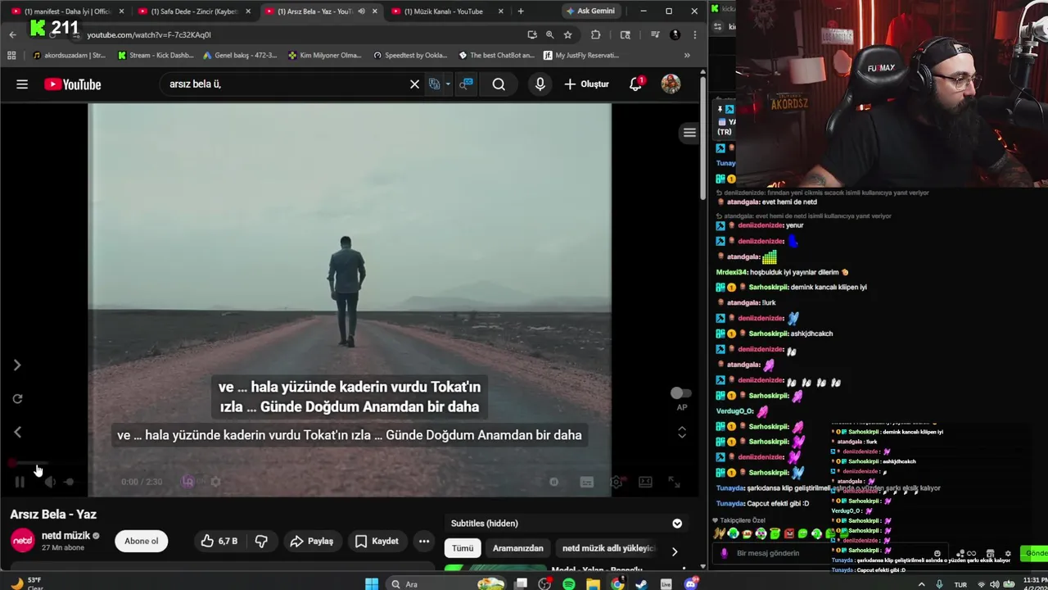Save the video with the Kaydet button
1048x590 pixels.
tap(377, 541)
